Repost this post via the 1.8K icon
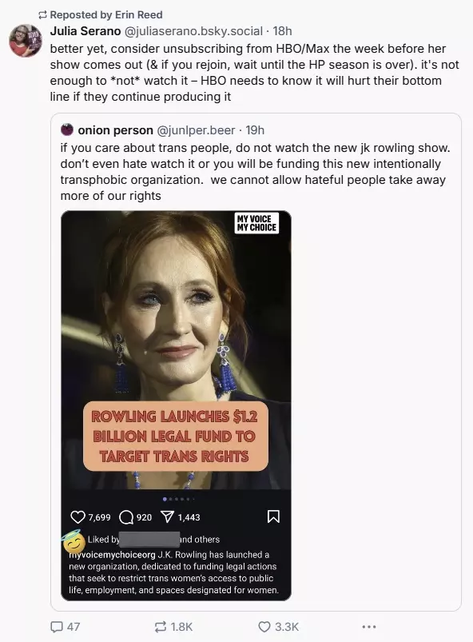The image size is (473, 642). (x=160, y=627)
